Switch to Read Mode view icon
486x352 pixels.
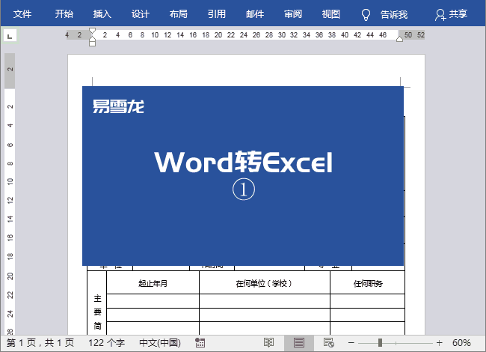tap(268, 343)
